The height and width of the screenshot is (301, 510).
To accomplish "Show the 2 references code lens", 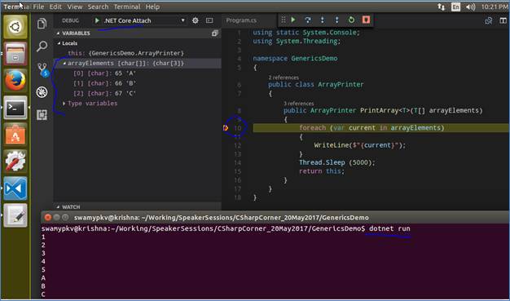I will [x=284, y=77].
